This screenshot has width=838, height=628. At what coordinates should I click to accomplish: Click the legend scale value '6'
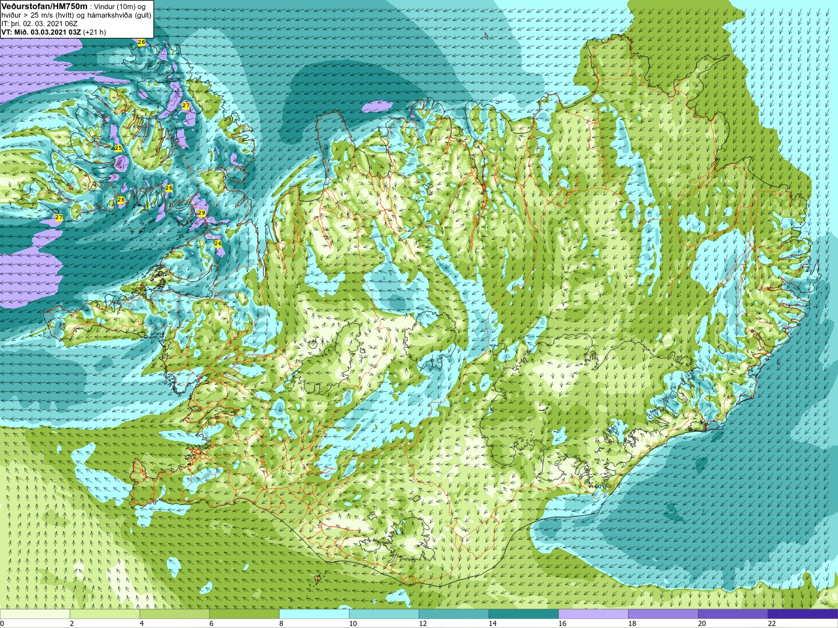[x=211, y=623]
